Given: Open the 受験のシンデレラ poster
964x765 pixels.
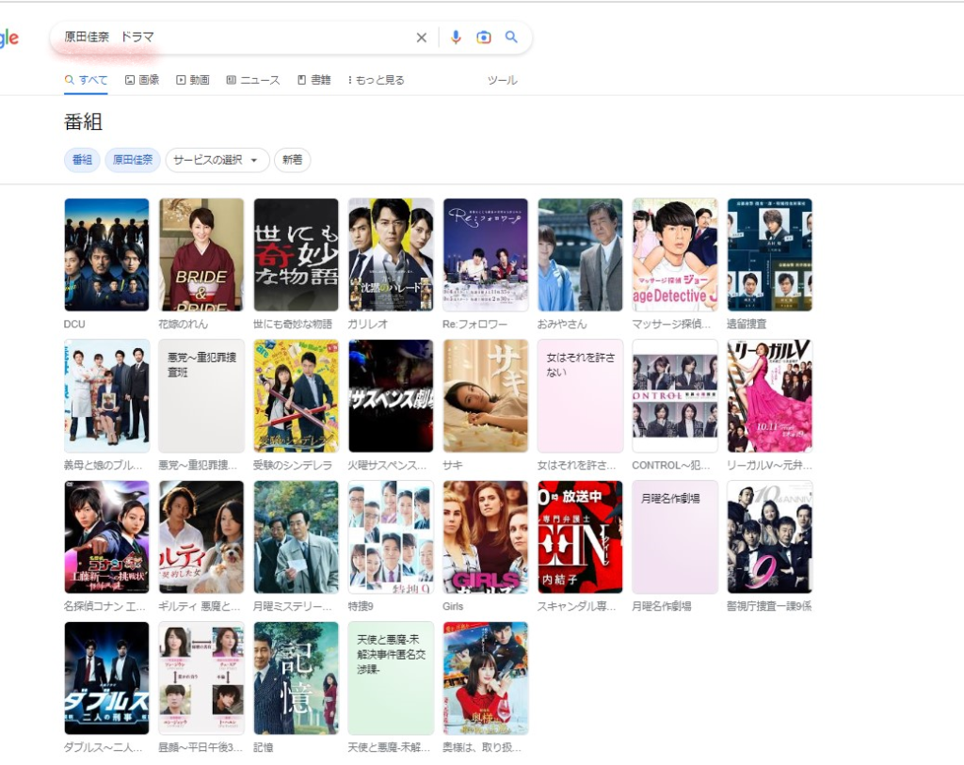Looking at the screenshot, I should coord(297,396).
